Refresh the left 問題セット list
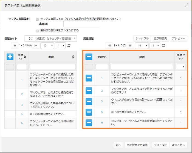 click(x=69, y=46)
